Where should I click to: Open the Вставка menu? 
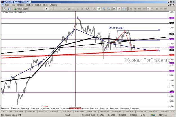click(x=20, y=5)
